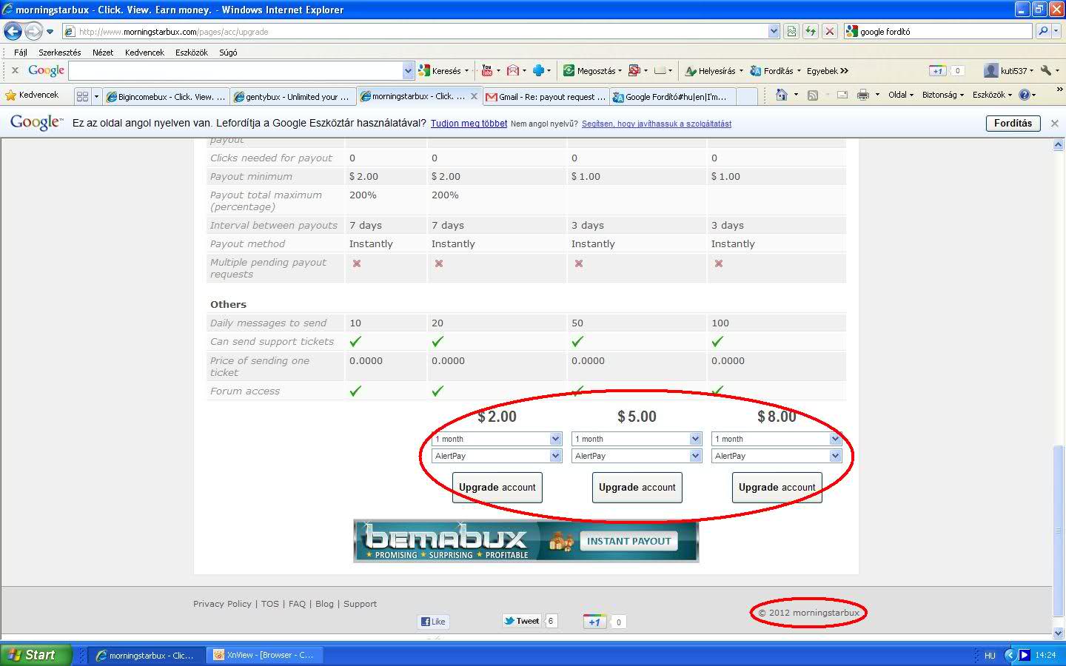Click the Fordítás button in the translate bar
Viewport: 1066px width, 666px height.
click(x=1013, y=124)
